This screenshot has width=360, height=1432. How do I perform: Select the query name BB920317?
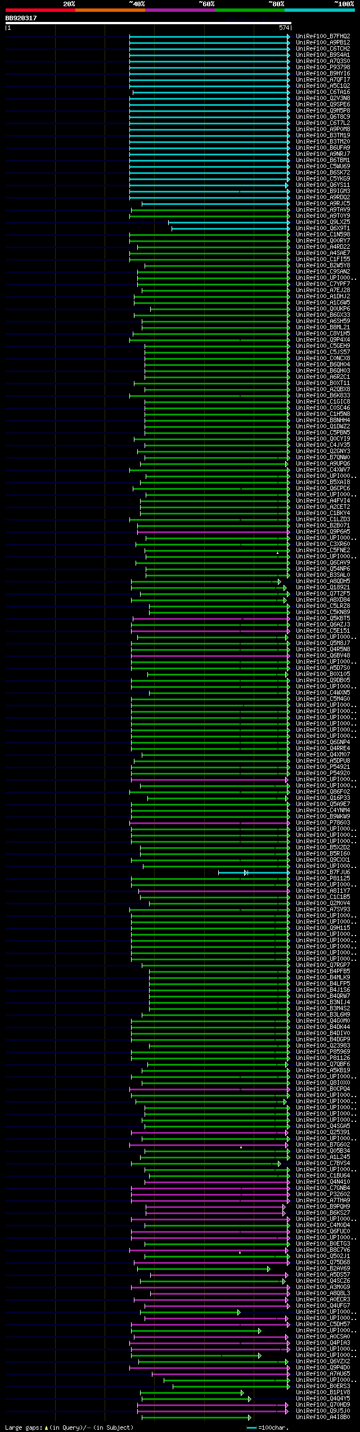(x=21, y=18)
